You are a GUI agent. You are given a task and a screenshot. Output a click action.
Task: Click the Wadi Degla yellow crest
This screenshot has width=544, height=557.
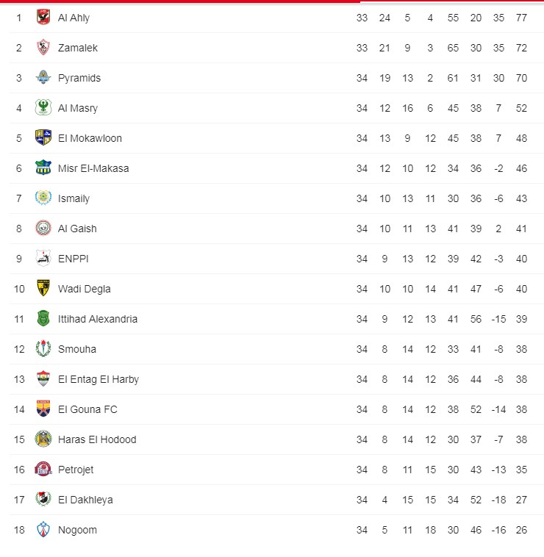coord(43,289)
